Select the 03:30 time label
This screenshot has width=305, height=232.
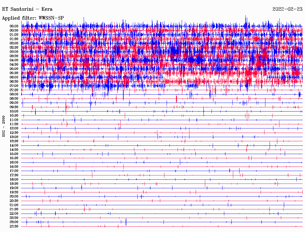[x=14, y=56]
